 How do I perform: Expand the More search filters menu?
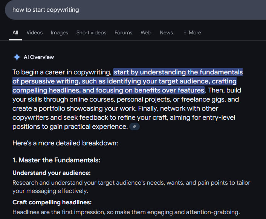(192, 32)
